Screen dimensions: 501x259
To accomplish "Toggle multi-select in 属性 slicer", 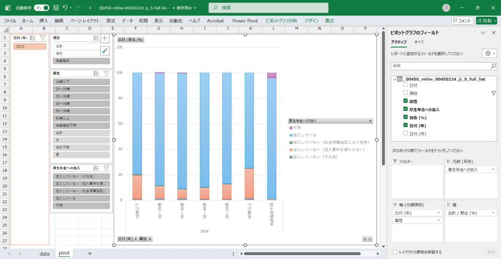I will pos(96,73).
